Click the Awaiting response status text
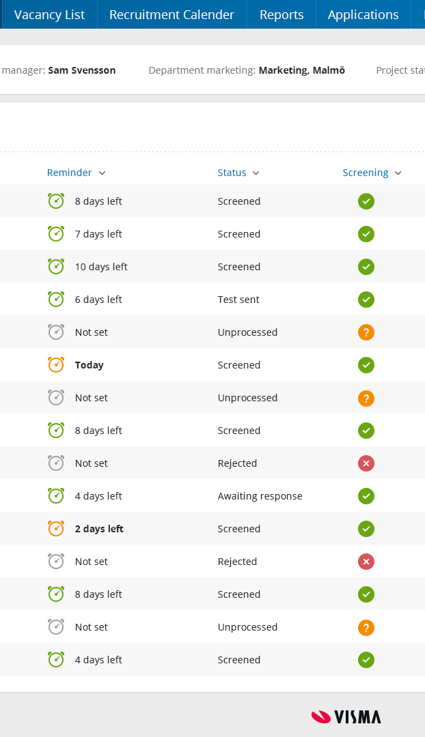The image size is (425, 737). [260, 496]
